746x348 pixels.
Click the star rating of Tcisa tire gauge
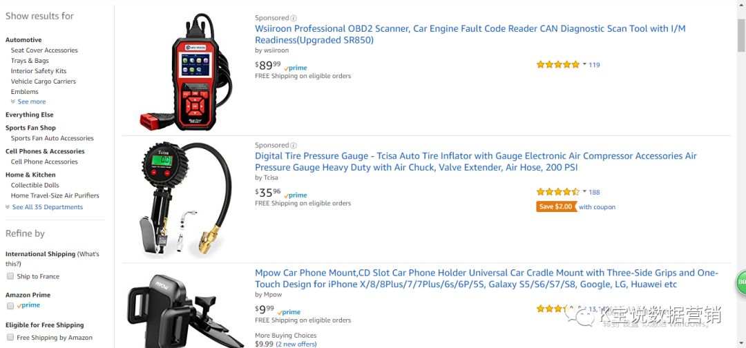click(x=557, y=192)
